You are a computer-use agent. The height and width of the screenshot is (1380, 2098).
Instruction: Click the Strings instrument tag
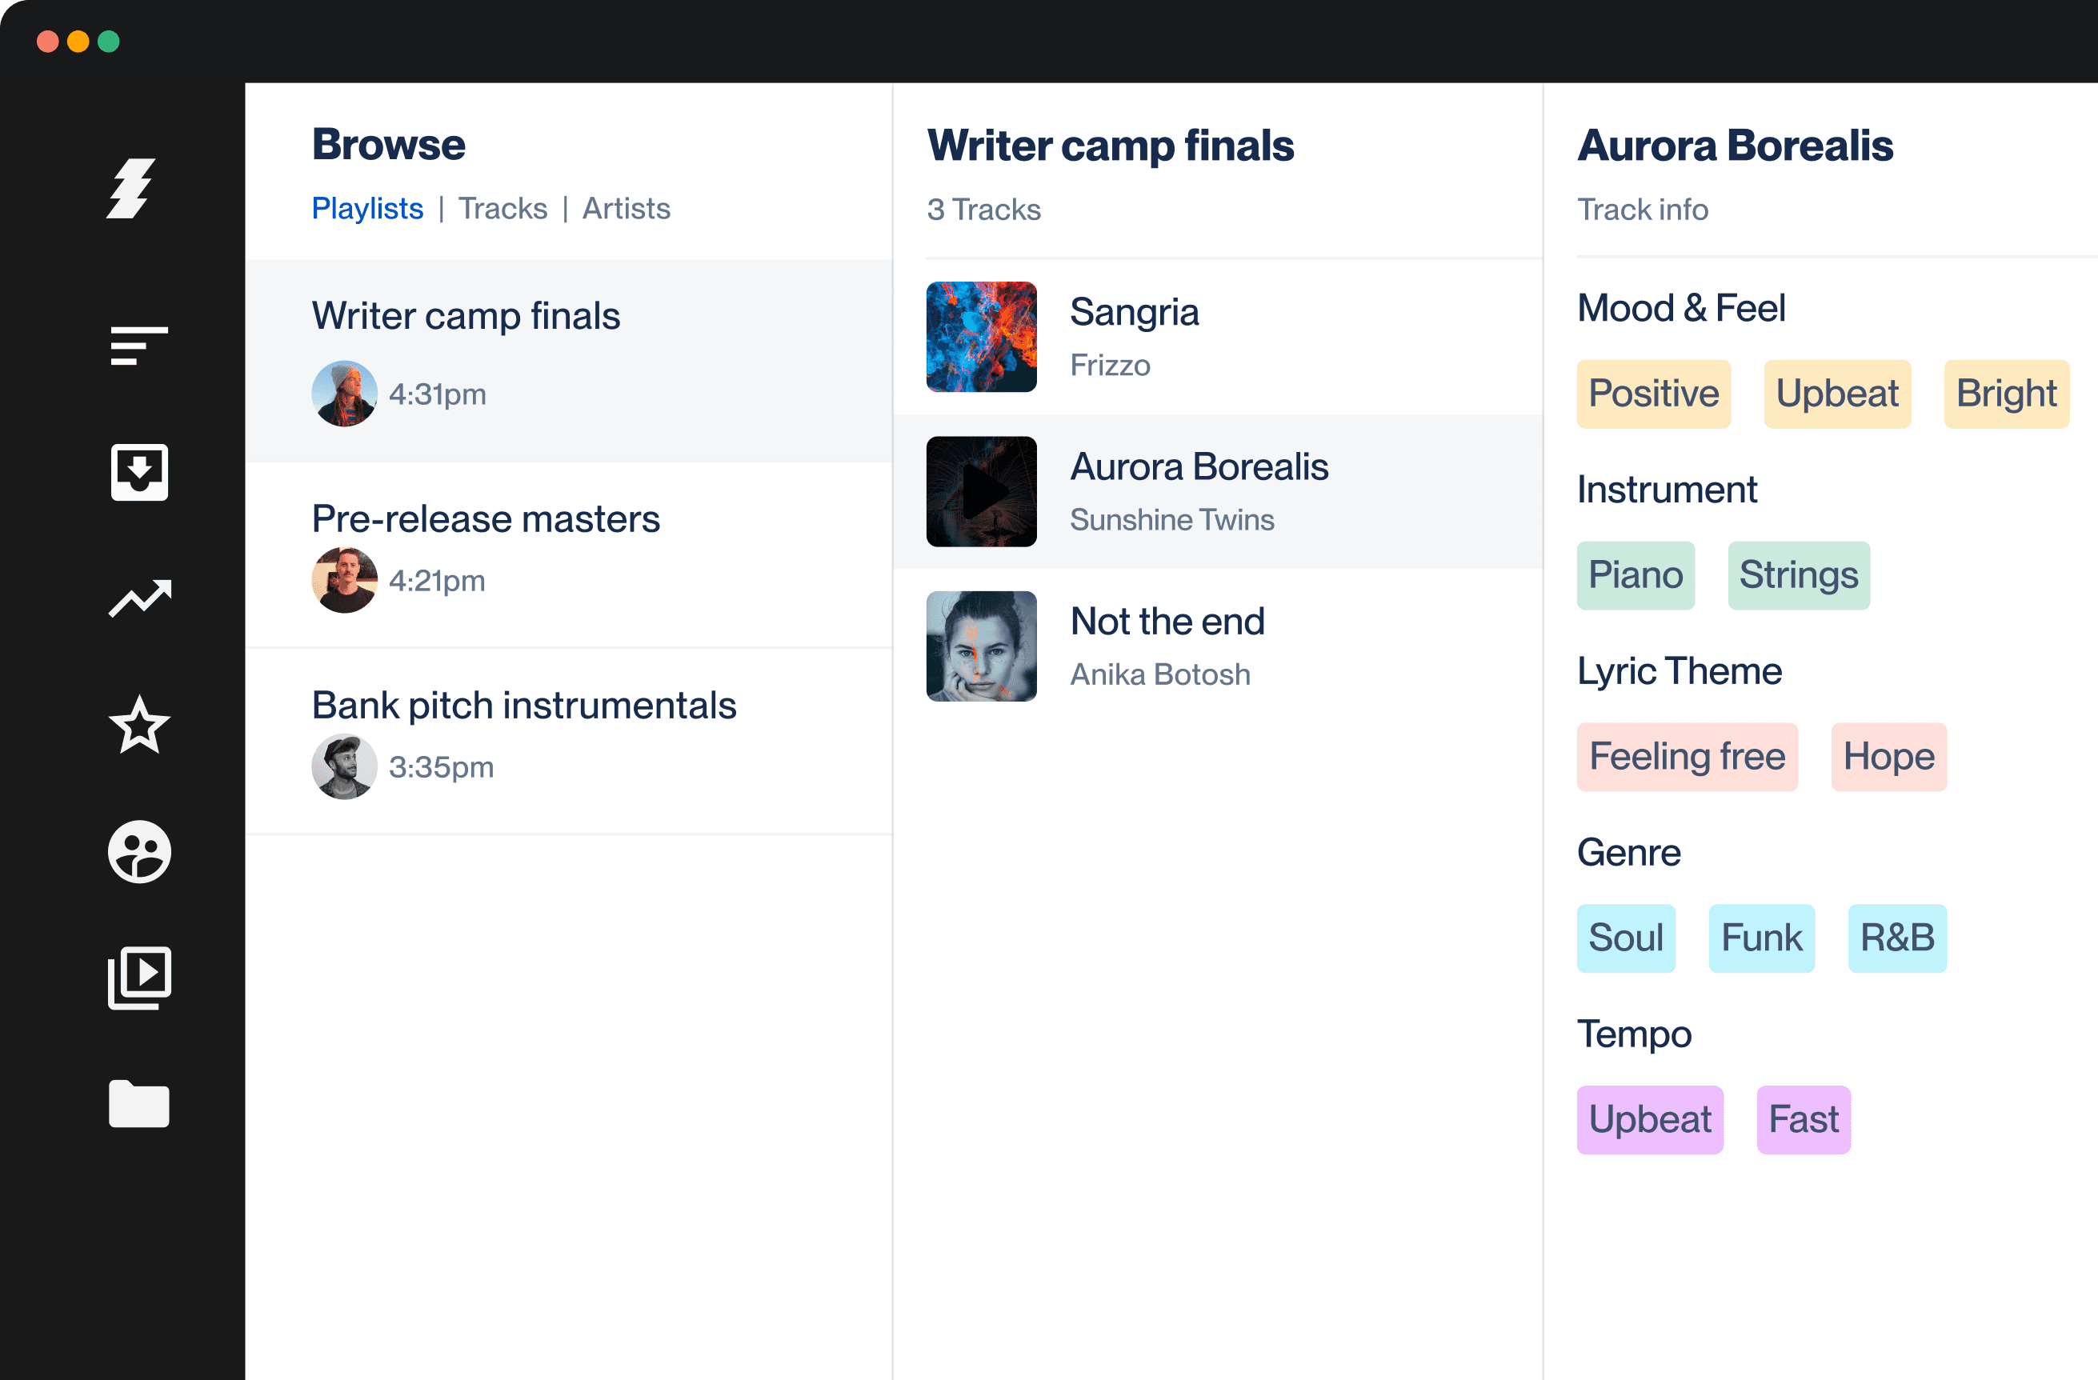pos(1798,575)
